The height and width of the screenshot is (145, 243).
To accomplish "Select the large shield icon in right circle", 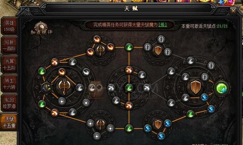I will pos(196,87).
